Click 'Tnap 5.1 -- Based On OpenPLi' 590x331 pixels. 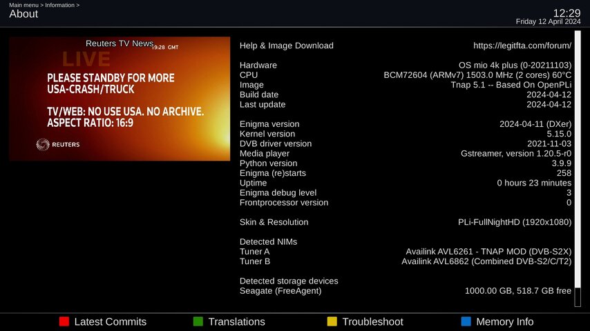[511, 85]
